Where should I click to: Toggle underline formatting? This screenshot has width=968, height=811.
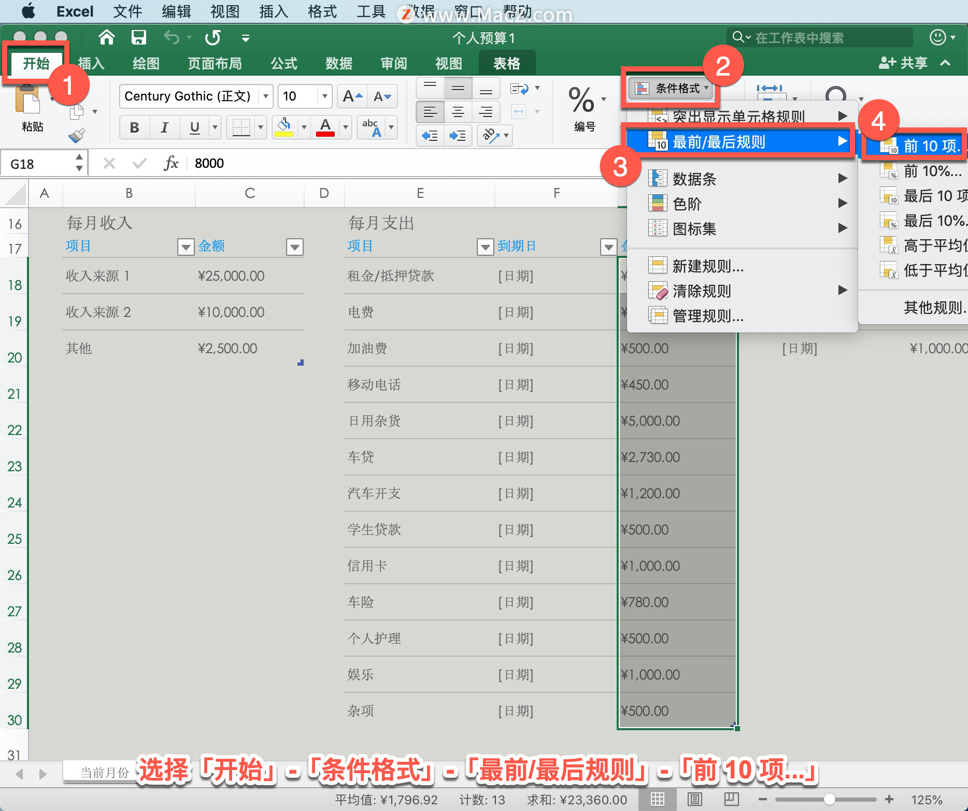pyautogui.click(x=195, y=127)
